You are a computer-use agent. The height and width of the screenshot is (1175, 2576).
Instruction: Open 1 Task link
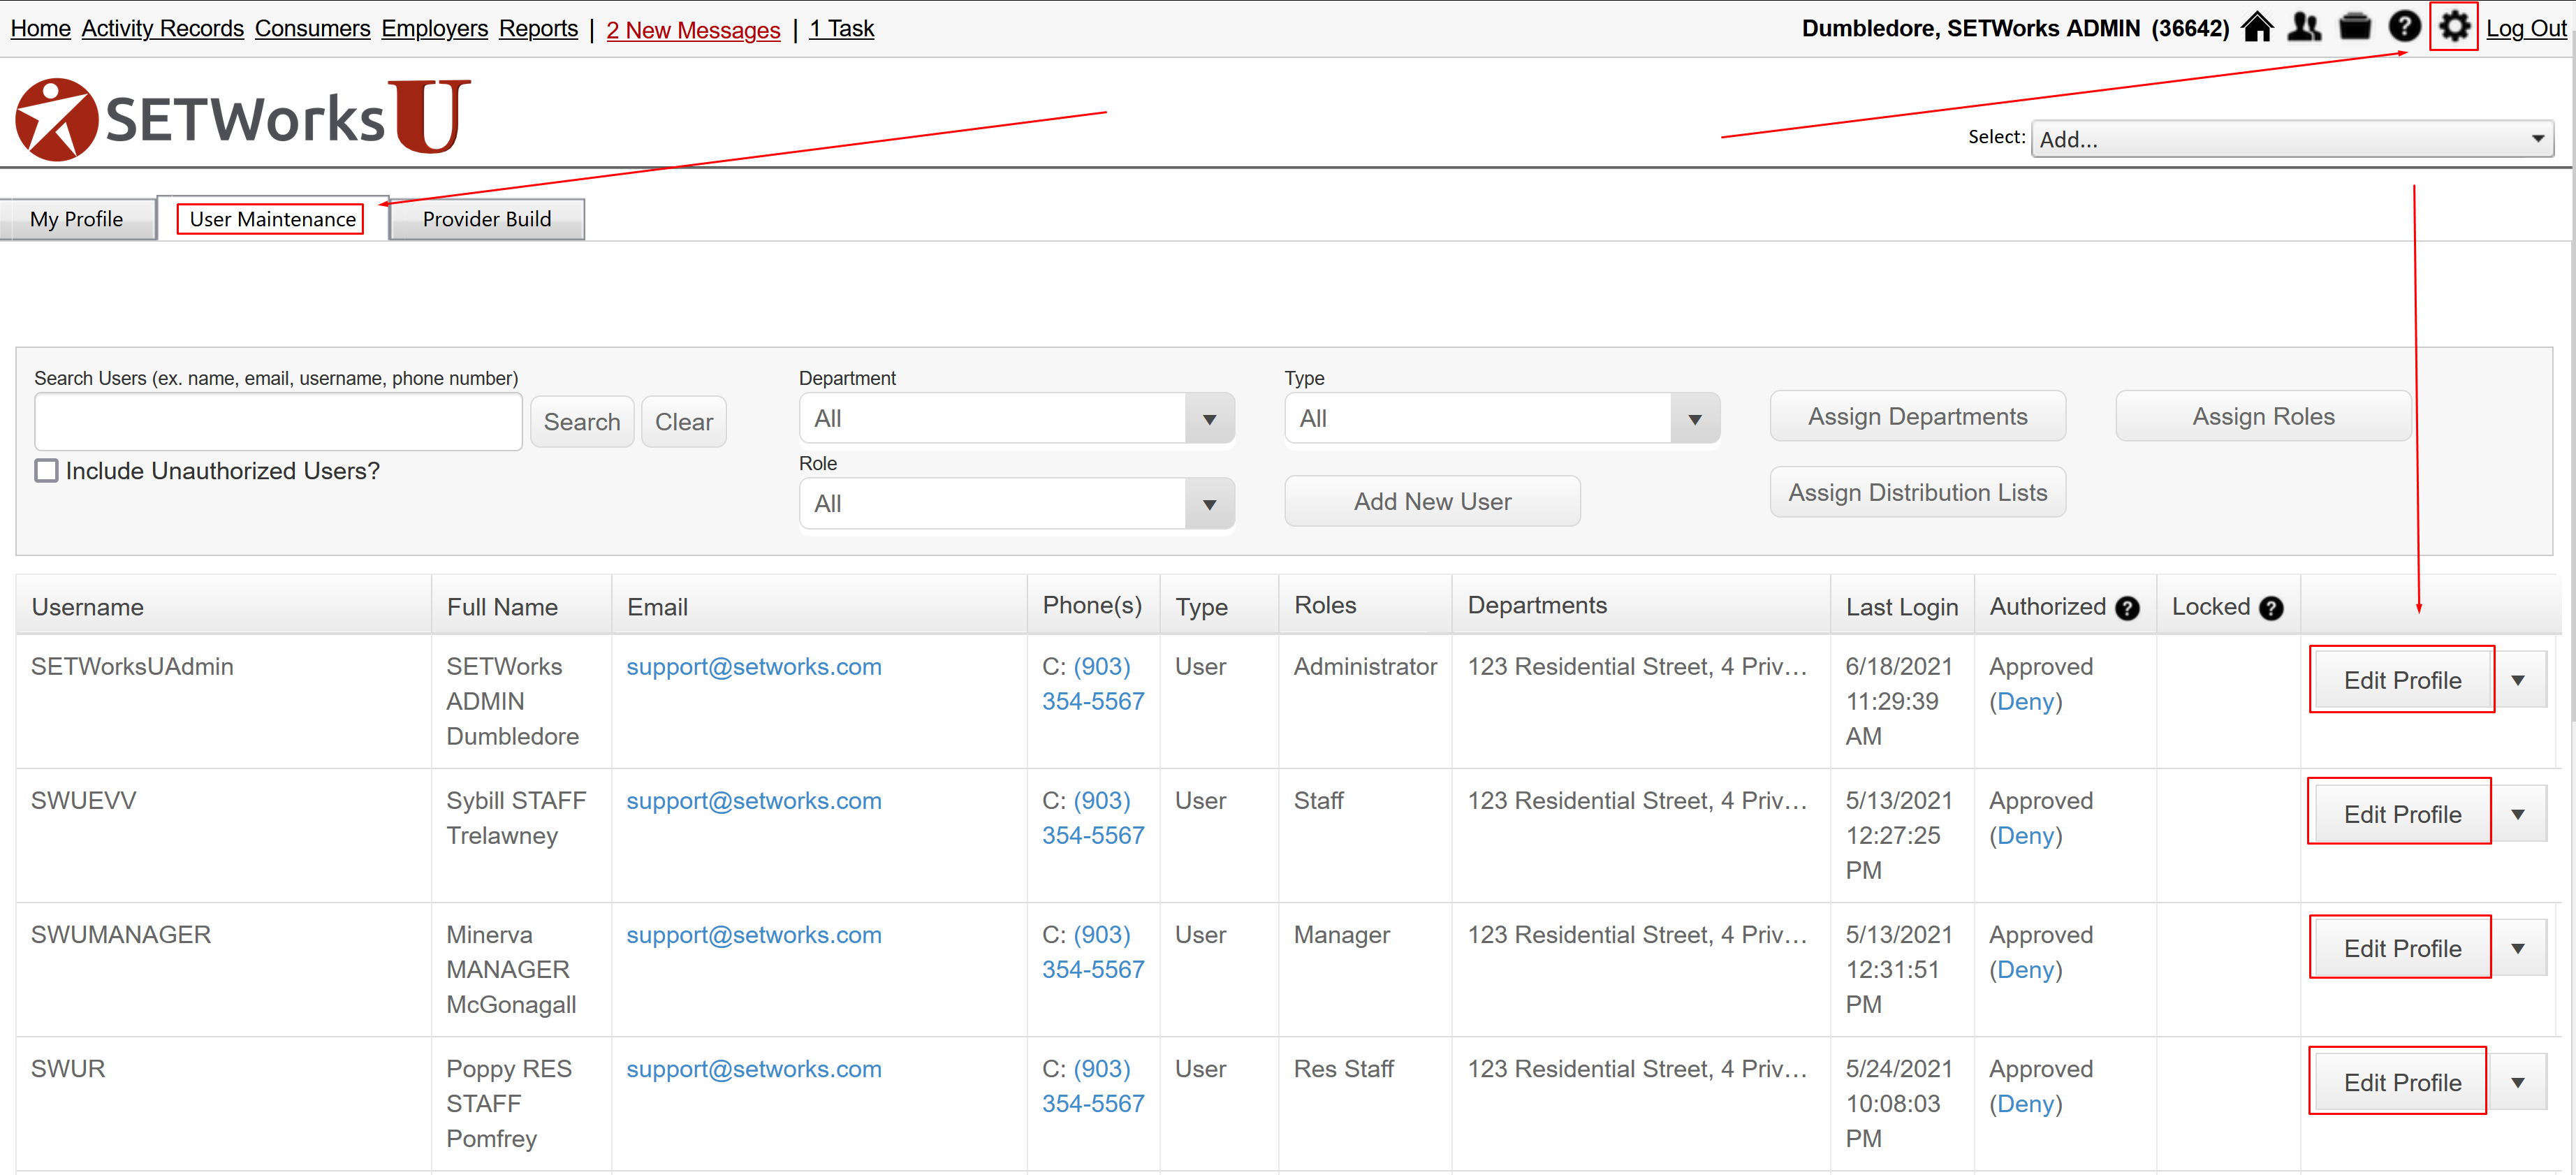click(841, 28)
